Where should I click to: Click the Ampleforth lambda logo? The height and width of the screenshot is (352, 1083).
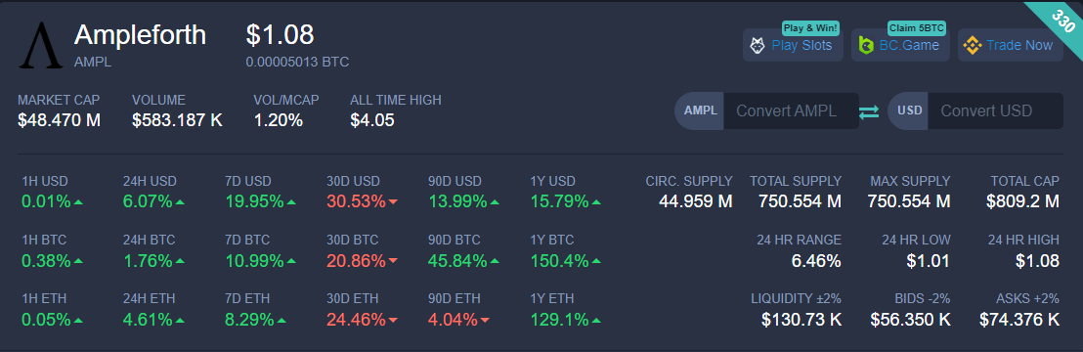coord(36,46)
